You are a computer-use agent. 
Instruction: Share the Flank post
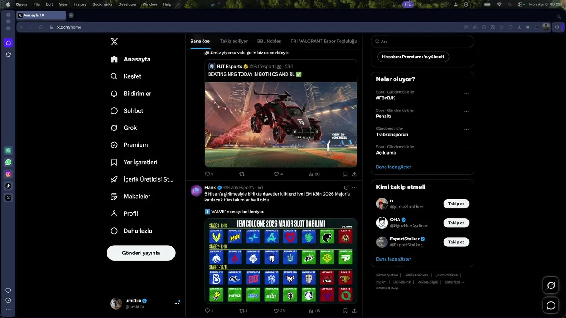(354, 310)
